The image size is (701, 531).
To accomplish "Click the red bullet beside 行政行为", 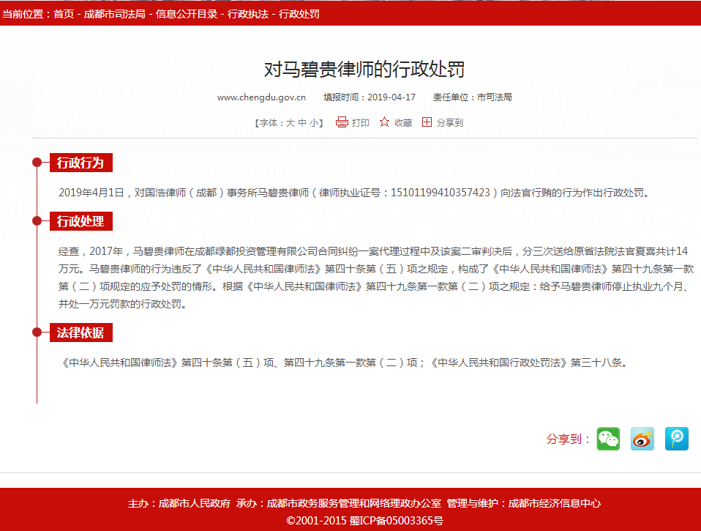I will pyautogui.click(x=37, y=163).
